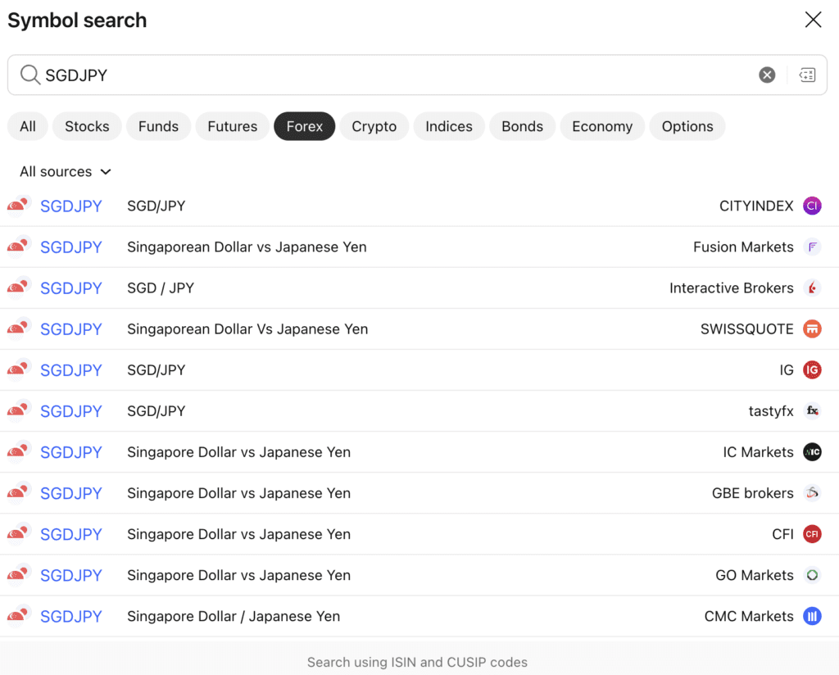Click the SWISSQUOTE orange logo icon
This screenshot has width=839, height=675.
pos(812,329)
